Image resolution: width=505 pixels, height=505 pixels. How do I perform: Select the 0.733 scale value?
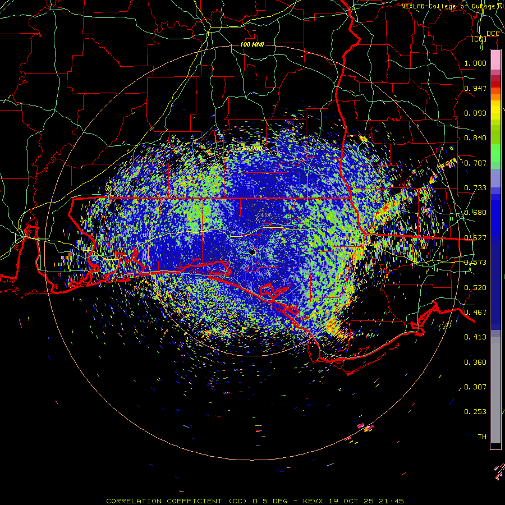click(475, 188)
